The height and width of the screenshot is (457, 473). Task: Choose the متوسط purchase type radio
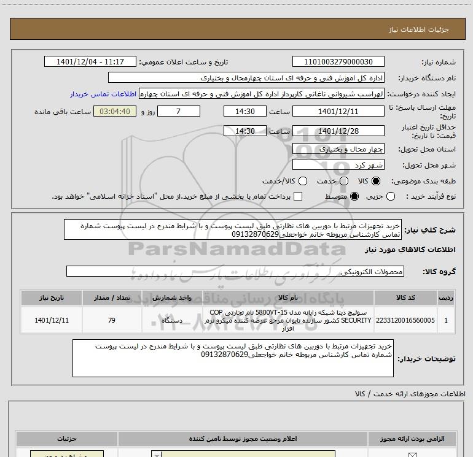pyautogui.click(x=354, y=197)
